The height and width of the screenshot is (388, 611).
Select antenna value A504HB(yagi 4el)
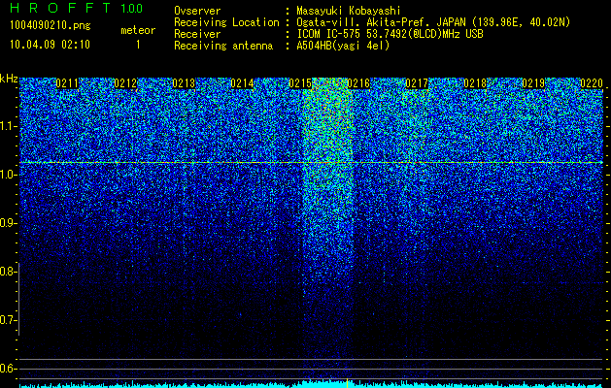point(343,46)
